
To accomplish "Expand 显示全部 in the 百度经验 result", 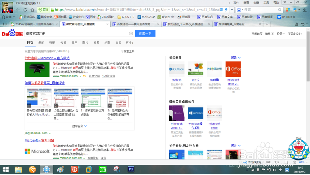I will coord(79,126).
